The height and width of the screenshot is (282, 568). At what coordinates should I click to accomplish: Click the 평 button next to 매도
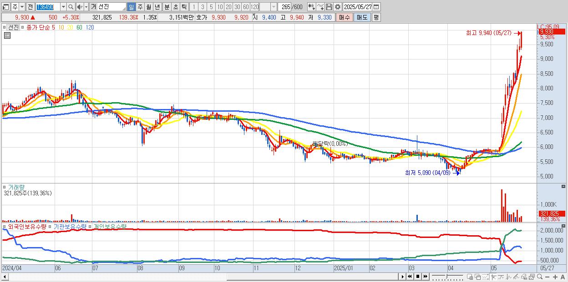(x=376, y=17)
